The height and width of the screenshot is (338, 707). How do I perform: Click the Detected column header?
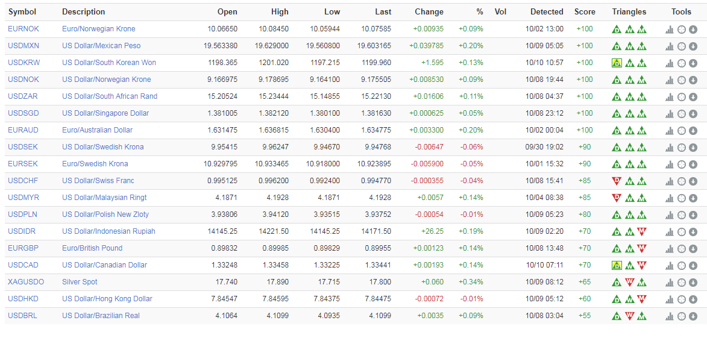point(547,11)
